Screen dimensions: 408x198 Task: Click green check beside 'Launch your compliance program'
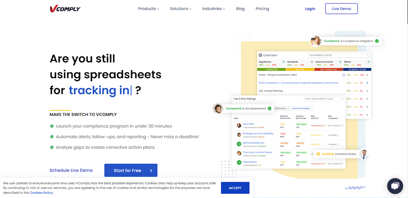coord(52,126)
